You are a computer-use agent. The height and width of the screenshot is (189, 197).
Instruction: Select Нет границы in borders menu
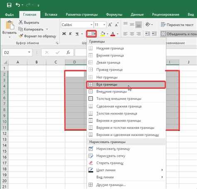[126, 77]
